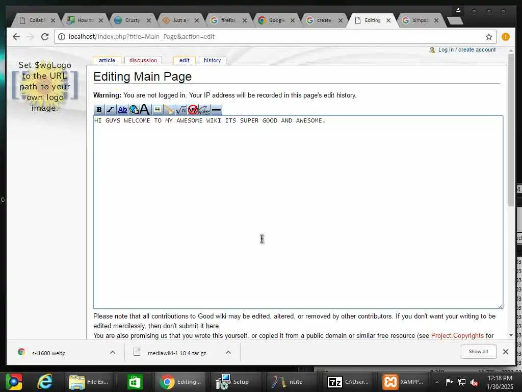Open the history tab
This screenshot has height=392, width=522.
[x=213, y=60]
